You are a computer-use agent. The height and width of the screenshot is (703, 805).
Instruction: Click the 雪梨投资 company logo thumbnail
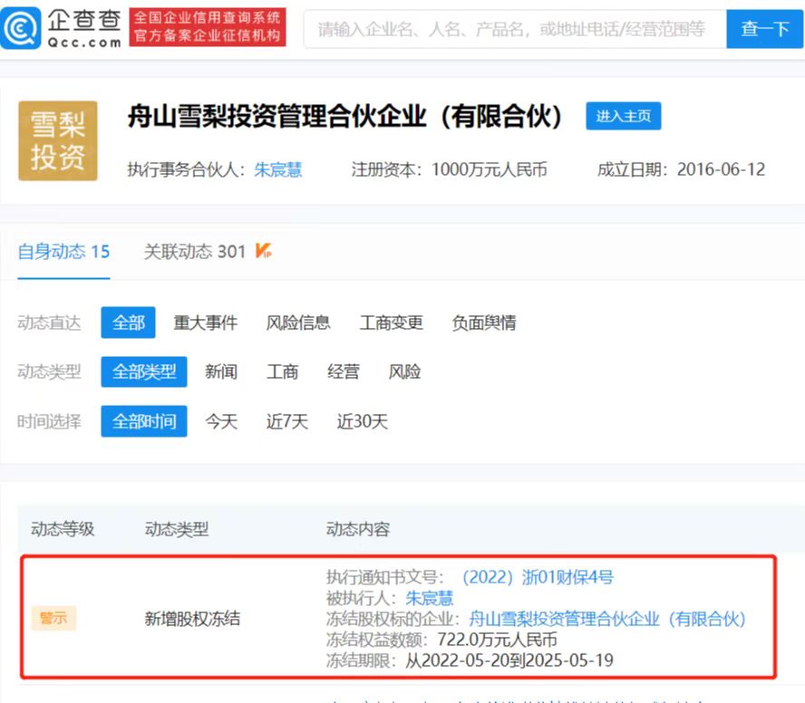[x=58, y=140]
